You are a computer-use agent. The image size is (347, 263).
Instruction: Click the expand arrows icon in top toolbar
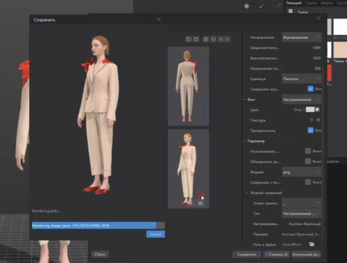coord(279,6)
